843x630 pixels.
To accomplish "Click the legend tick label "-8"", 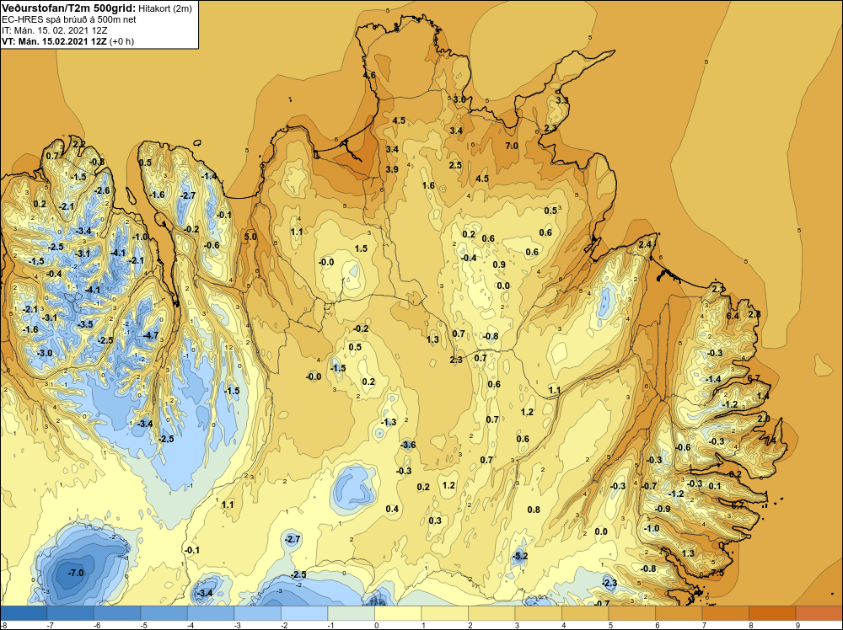I will (3, 625).
